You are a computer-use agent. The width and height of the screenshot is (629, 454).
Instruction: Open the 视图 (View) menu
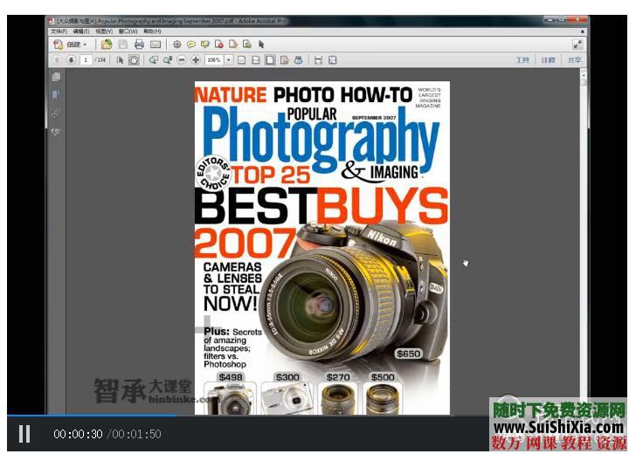point(103,31)
